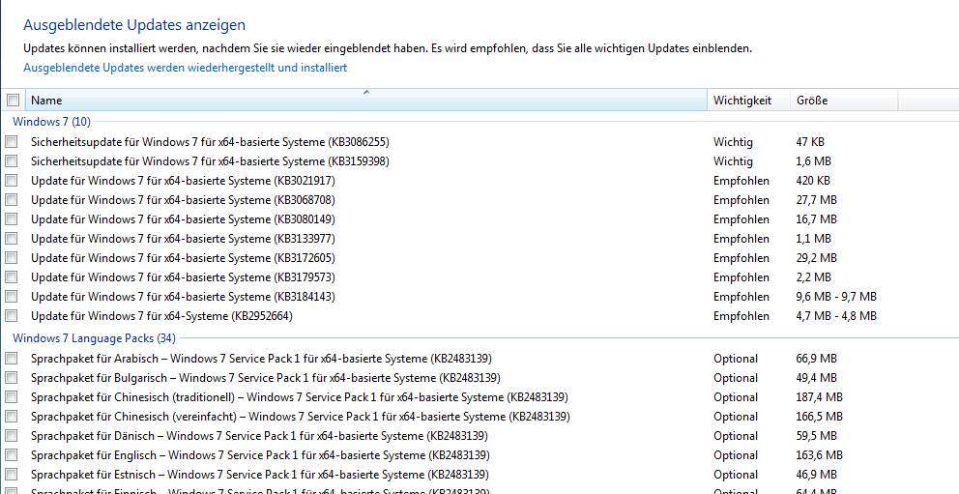The image size is (959, 494).
Task: Select the checkbox for update KB3068708
Action: pyautogui.click(x=12, y=200)
